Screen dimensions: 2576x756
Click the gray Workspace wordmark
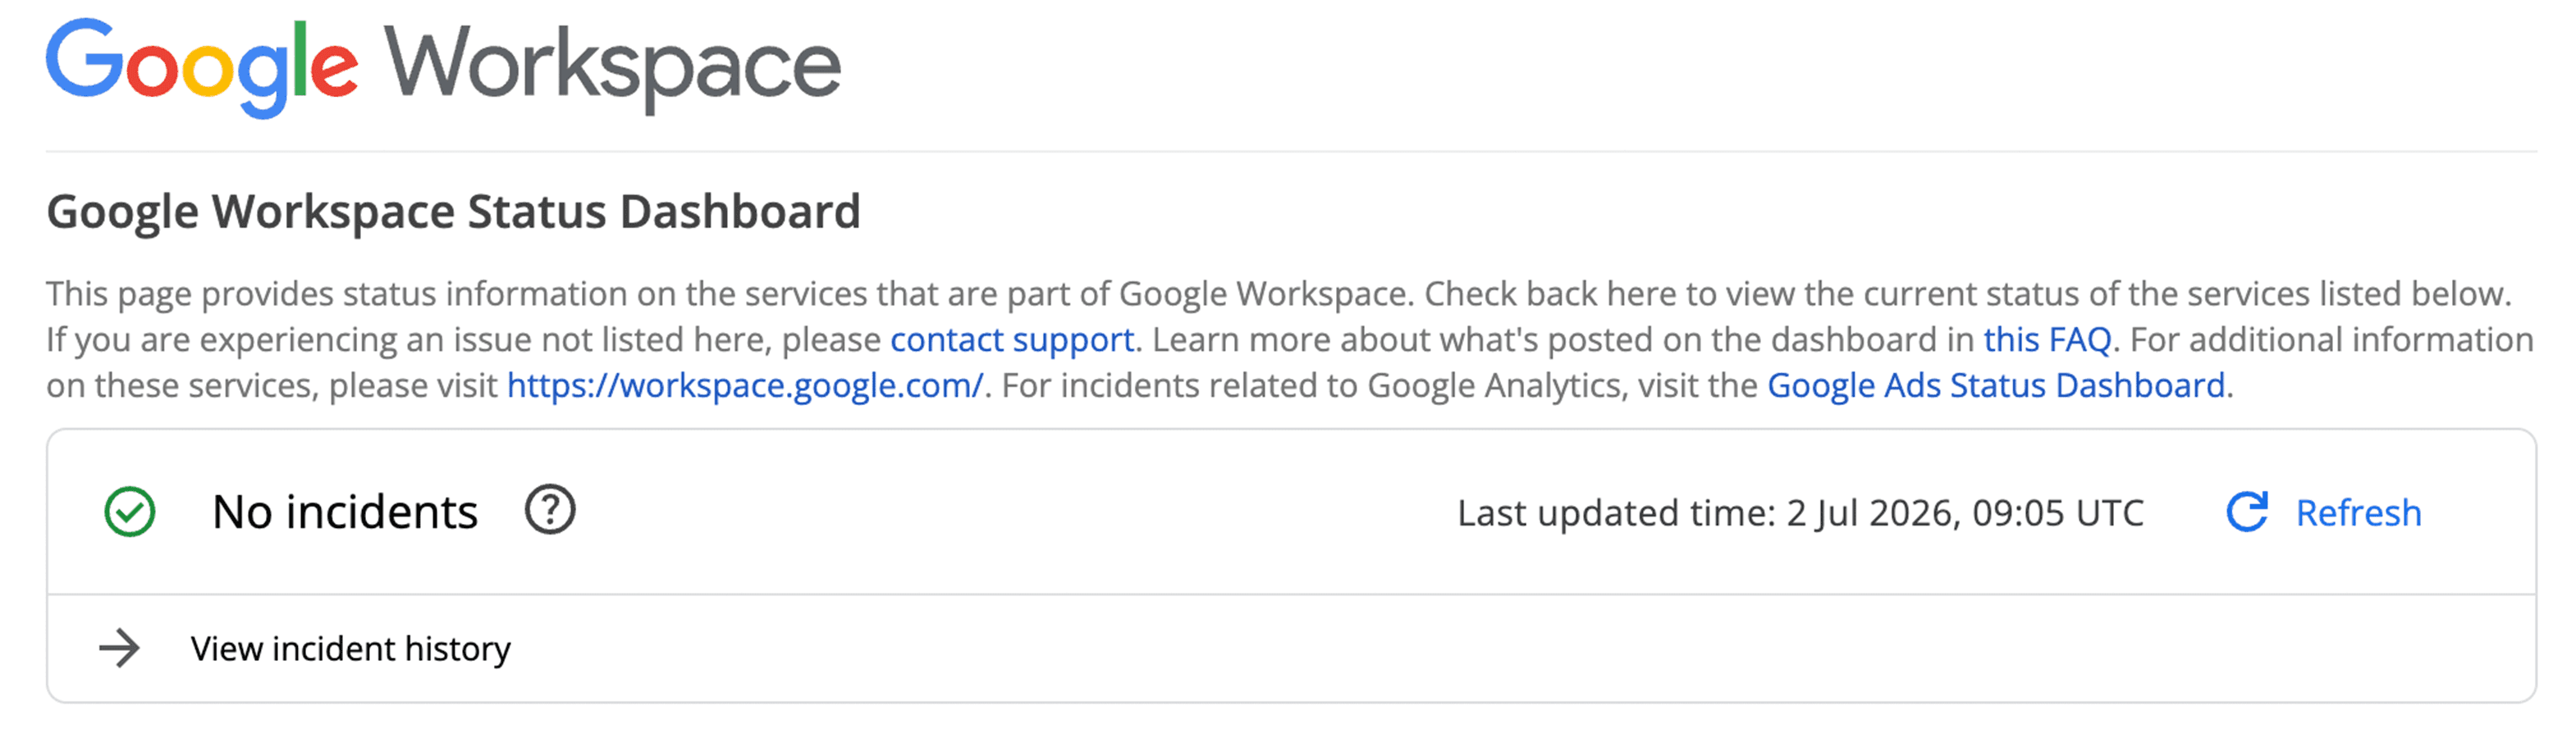612,68
